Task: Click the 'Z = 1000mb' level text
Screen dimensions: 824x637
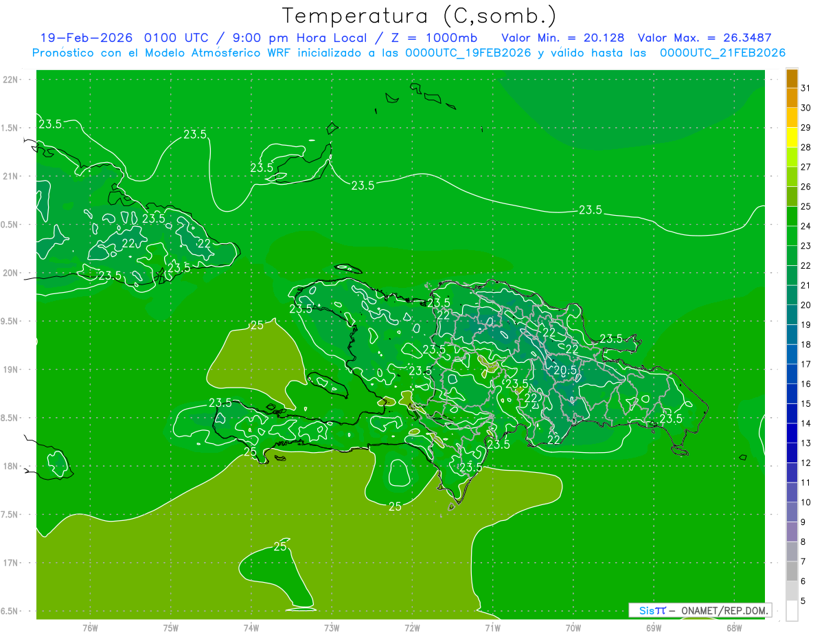Action: coord(434,37)
